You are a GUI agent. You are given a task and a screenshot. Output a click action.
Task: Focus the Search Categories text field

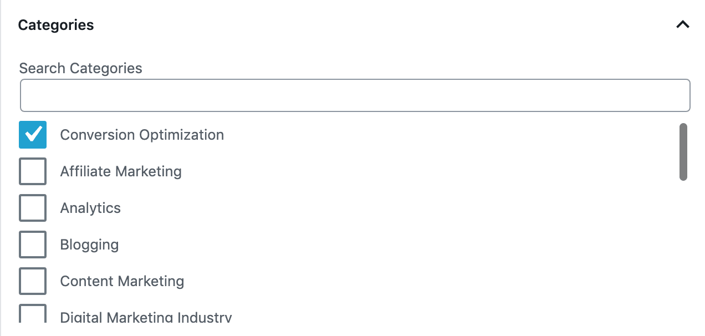pyautogui.click(x=355, y=95)
